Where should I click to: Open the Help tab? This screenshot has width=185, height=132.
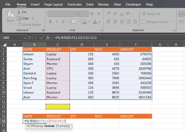click(149, 5)
